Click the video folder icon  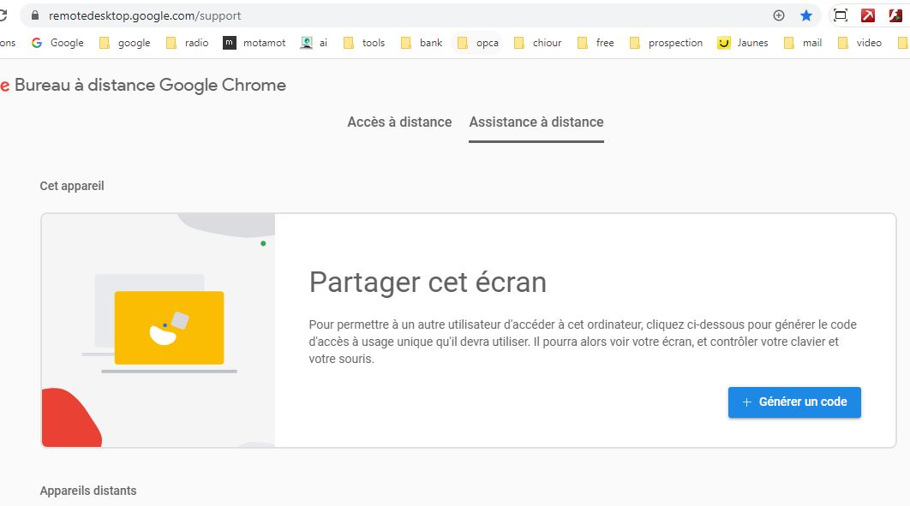(x=842, y=43)
